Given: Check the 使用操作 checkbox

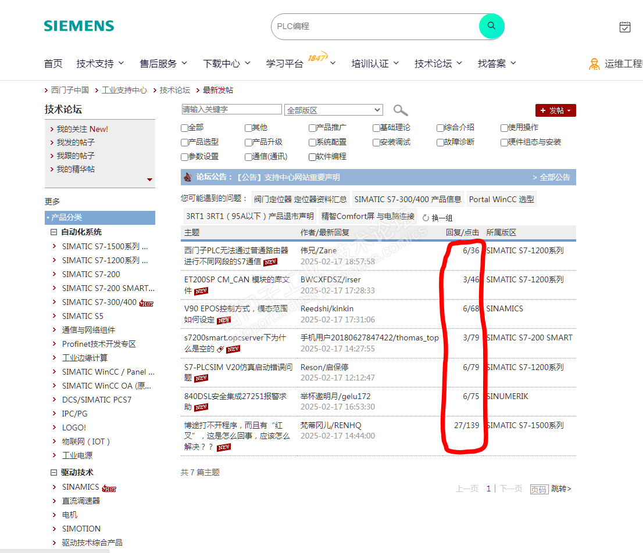Looking at the screenshot, I should 505,128.
